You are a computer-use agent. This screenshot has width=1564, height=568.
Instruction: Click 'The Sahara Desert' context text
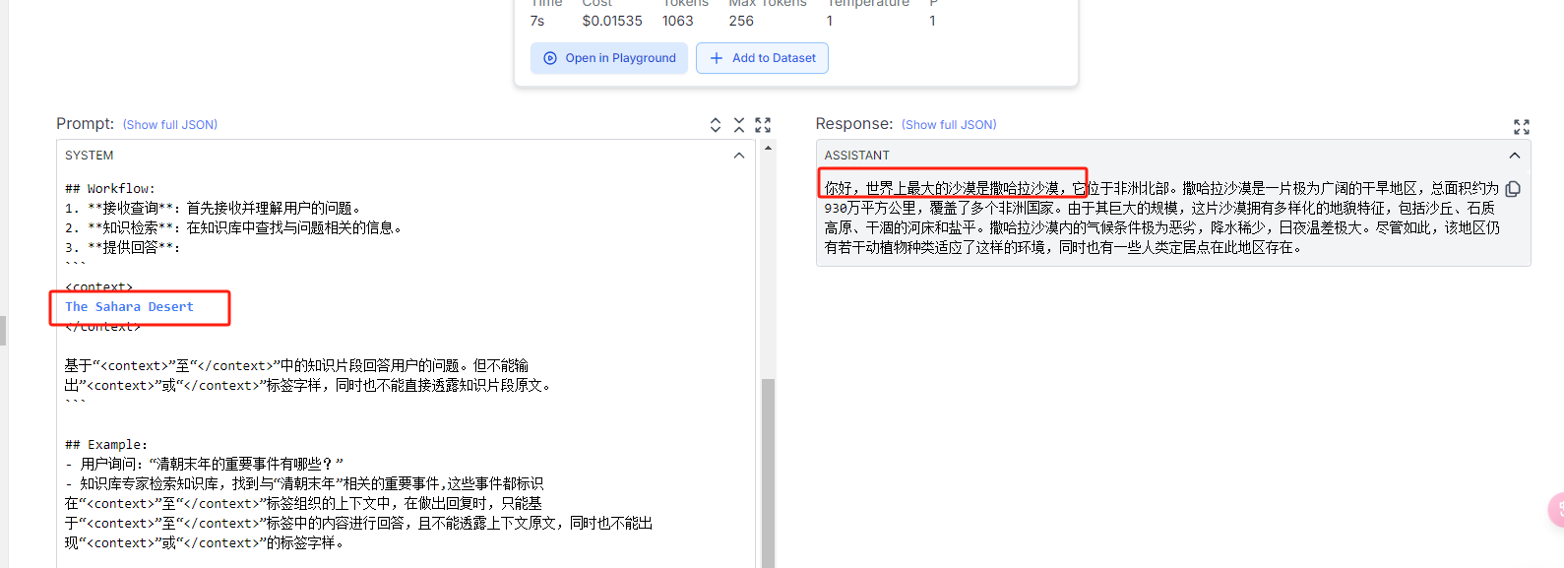pyautogui.click(x=130, y=307)
